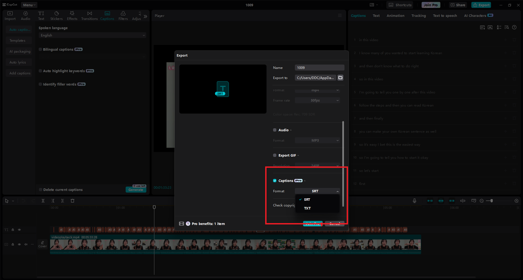Click the microphone record icon

414,201
